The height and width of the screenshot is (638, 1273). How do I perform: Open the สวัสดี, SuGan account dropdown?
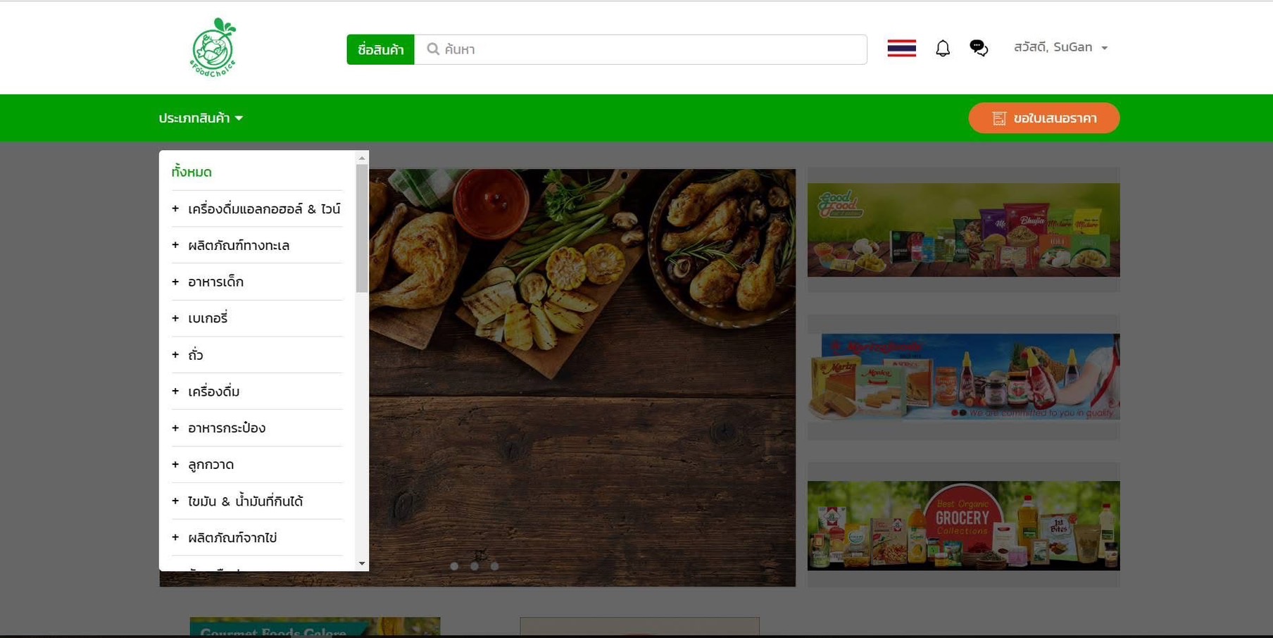click(1060, 47)
